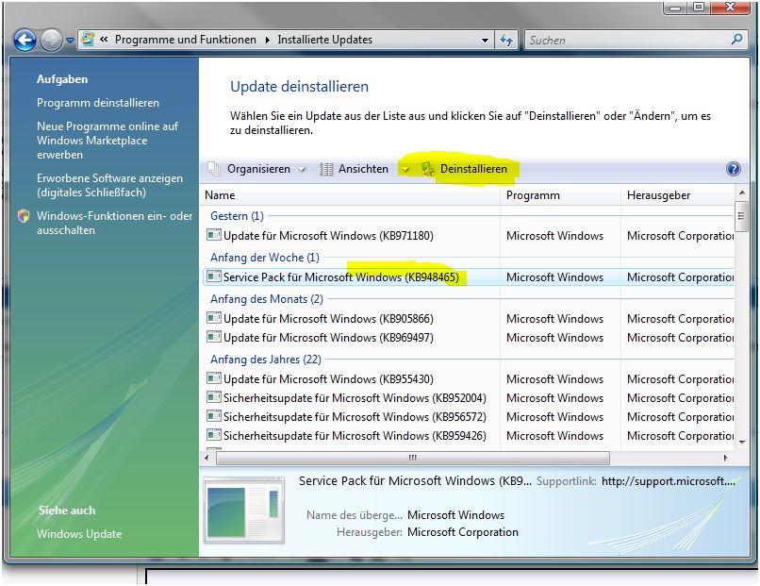Click the magnifier search icon

coord(736,40)
